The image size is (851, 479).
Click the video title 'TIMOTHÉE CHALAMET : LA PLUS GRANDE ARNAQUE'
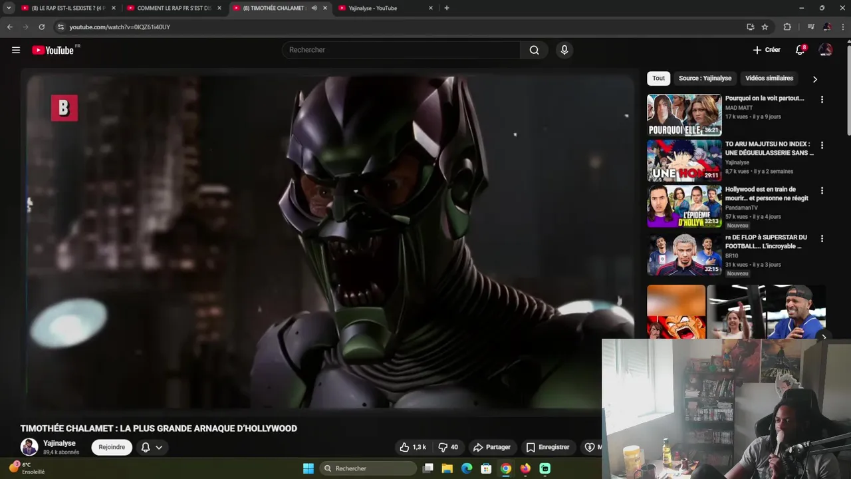(158, 428)
